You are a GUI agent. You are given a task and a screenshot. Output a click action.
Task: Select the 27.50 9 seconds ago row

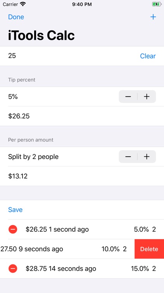(x=67, y=249)
